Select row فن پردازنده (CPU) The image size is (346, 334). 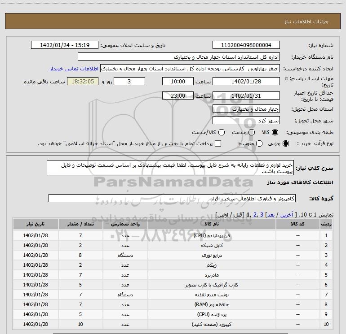pos(173,235)
